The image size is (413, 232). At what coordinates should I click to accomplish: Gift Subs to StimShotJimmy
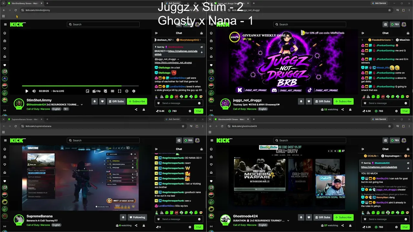click(x=116, y=101)
